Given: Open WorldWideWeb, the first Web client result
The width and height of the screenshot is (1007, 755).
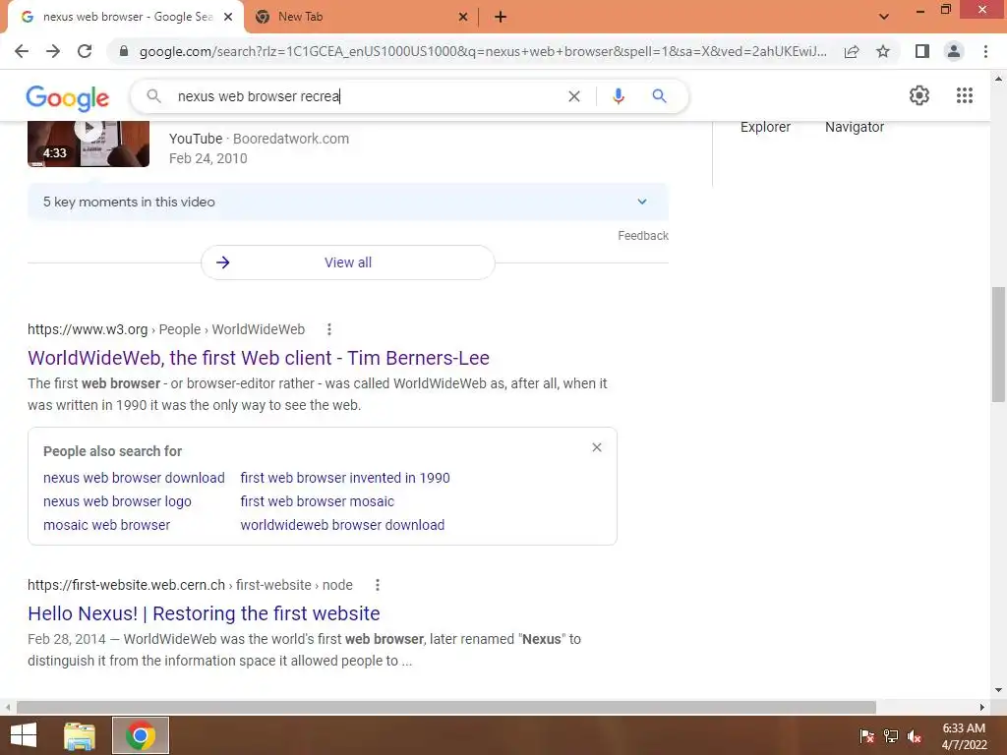Looking at the screenshot, I should [x=259, y=358].
